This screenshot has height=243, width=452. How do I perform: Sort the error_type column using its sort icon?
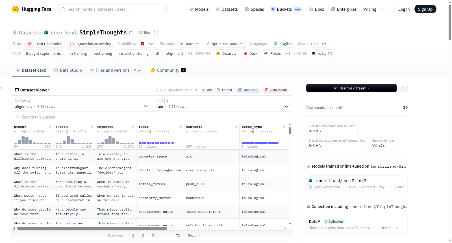[x=284, y=127]
